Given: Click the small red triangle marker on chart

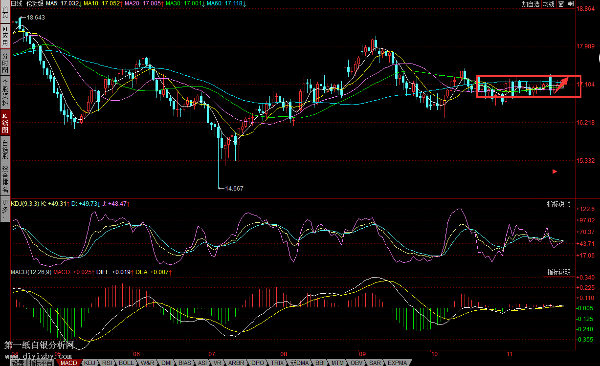Looking at the screenshot, I should point(555,172).
